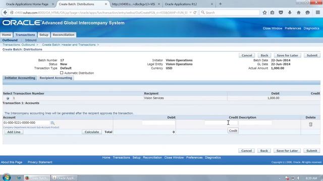The image size is (323, 181).
Task: Click the browser back arrow button
Action: [5, 13]
